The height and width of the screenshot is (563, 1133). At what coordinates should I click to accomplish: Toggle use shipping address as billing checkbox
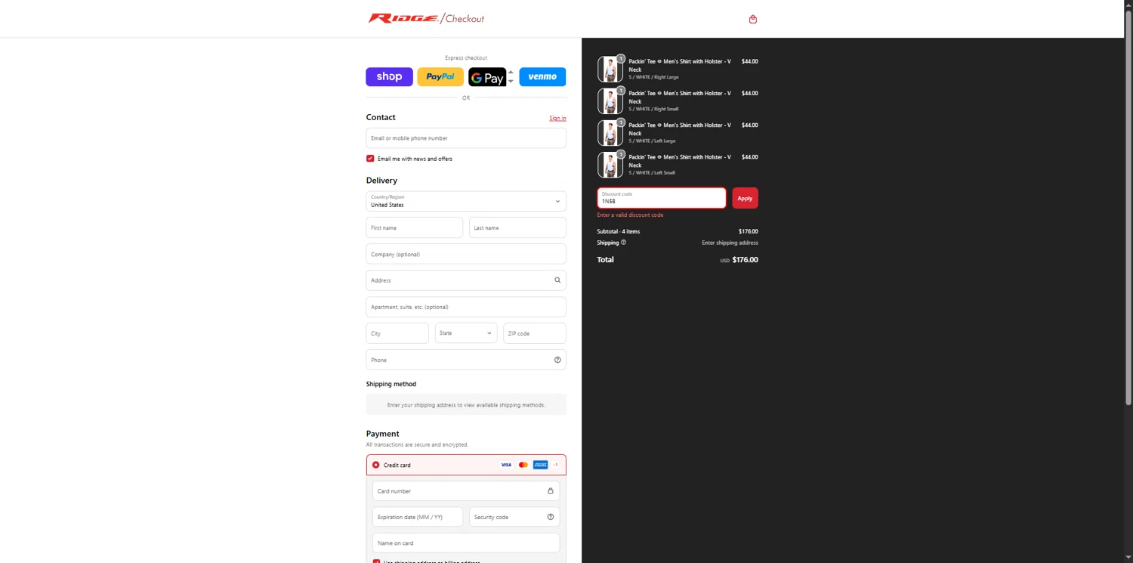pos(376,561)
